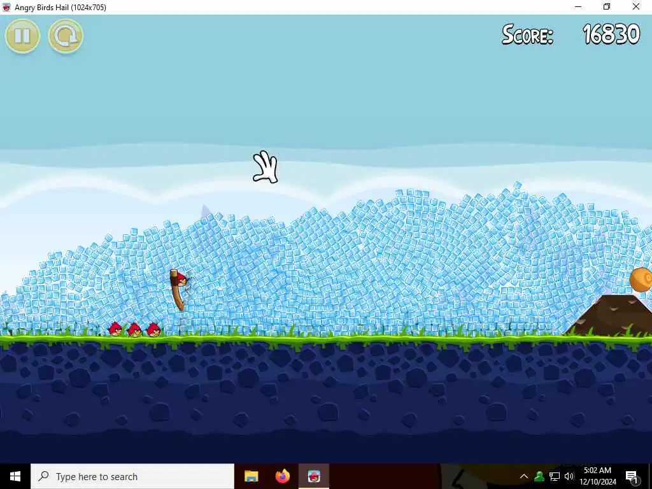Click the red bird loaded on the slingshot

point(181,280)
